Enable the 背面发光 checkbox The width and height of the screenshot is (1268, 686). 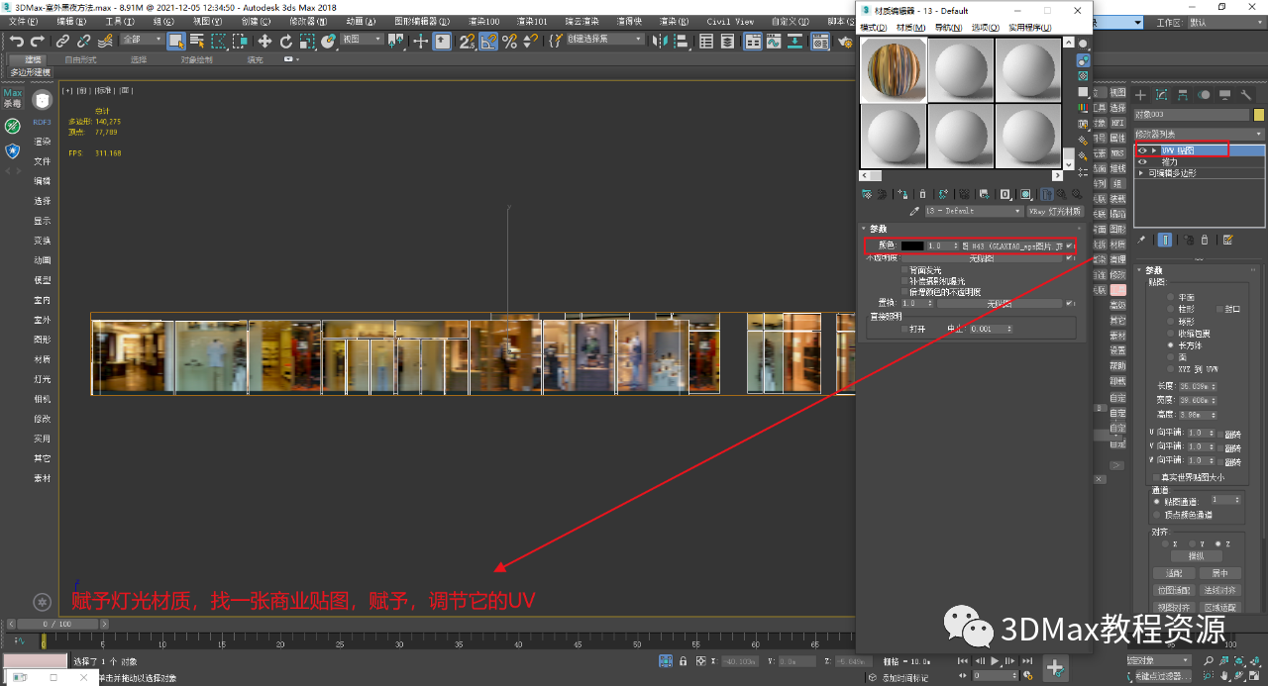pos(903,270)
